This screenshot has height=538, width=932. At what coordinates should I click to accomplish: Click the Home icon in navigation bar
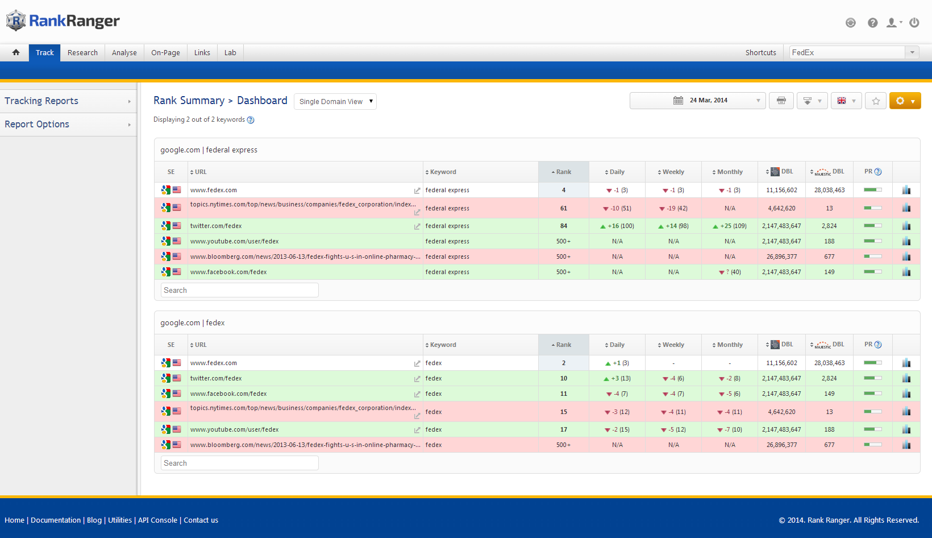click(16, 52)
